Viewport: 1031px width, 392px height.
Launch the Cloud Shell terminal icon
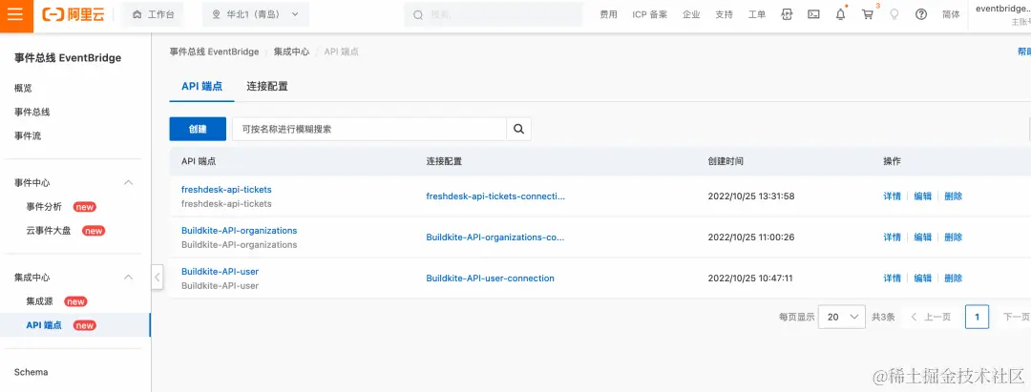point(813,14)
